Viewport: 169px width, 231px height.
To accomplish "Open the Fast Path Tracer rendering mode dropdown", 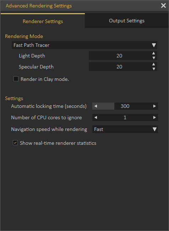I will click(84, 45).
